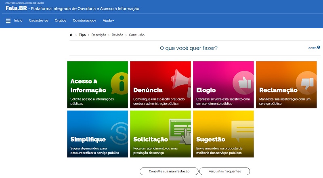Select the Revisão breadcrumb step

point(117,35)
